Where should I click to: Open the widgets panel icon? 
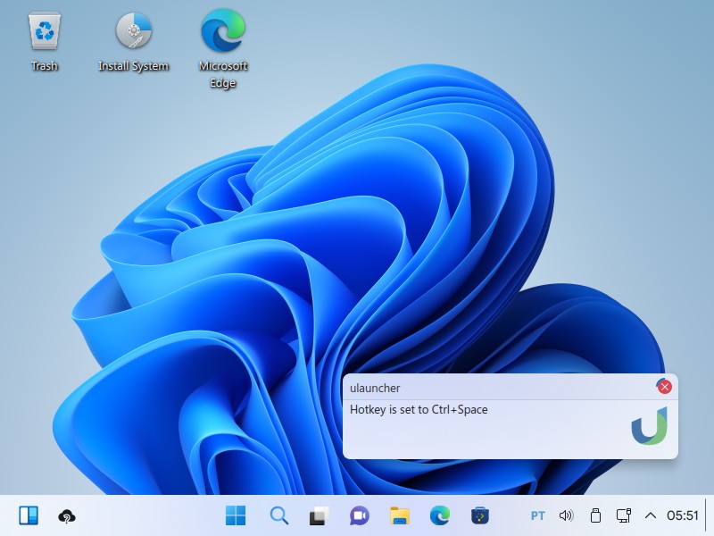[x=29, y=515]
